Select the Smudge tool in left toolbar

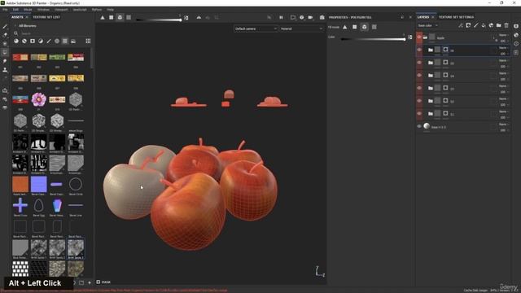point(5,61)
